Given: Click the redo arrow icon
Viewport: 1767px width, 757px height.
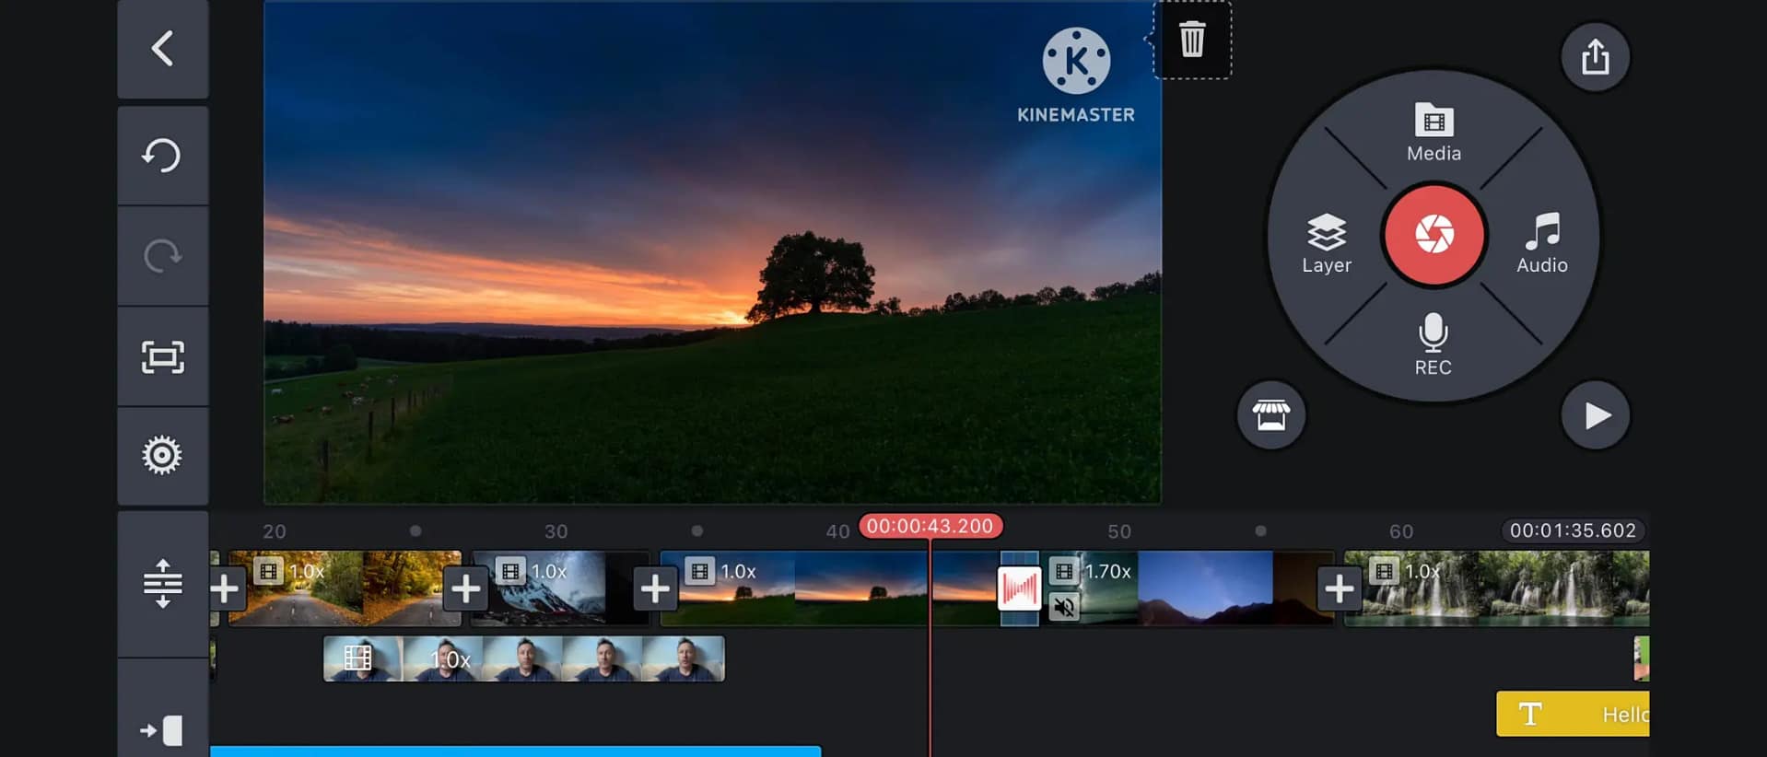Looking at the screenshot, I should pyautogui.click(x=162, y=255).
